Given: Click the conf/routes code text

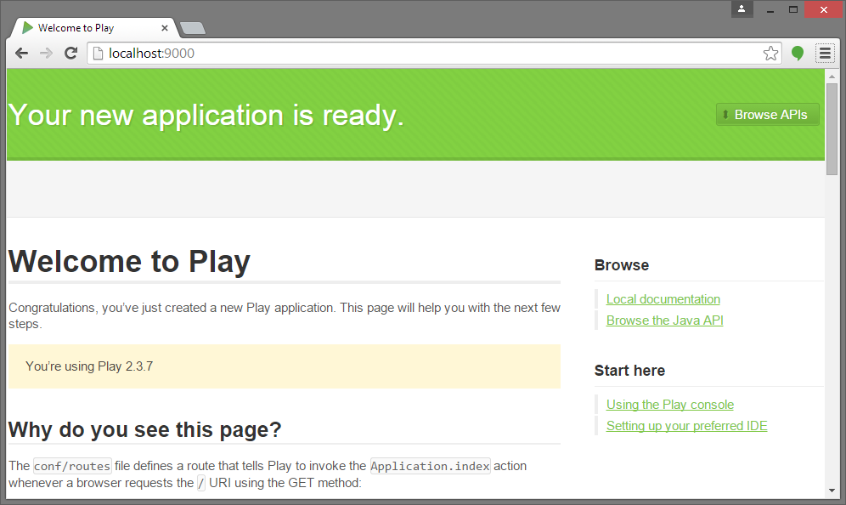Looking at the screenshot, I should point(72,466).
